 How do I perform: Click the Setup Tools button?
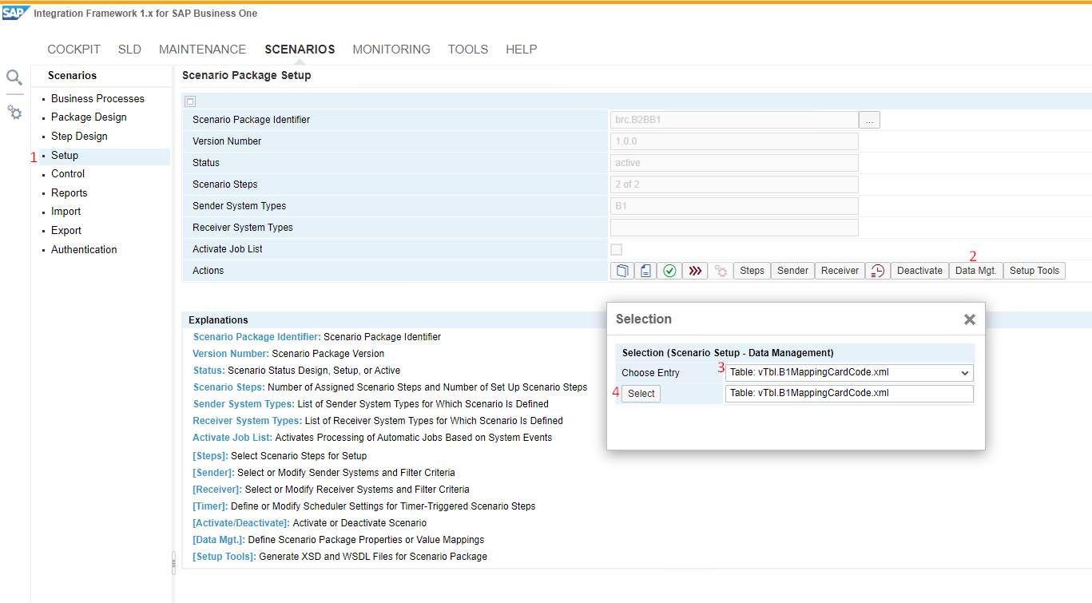[1034, 271]
